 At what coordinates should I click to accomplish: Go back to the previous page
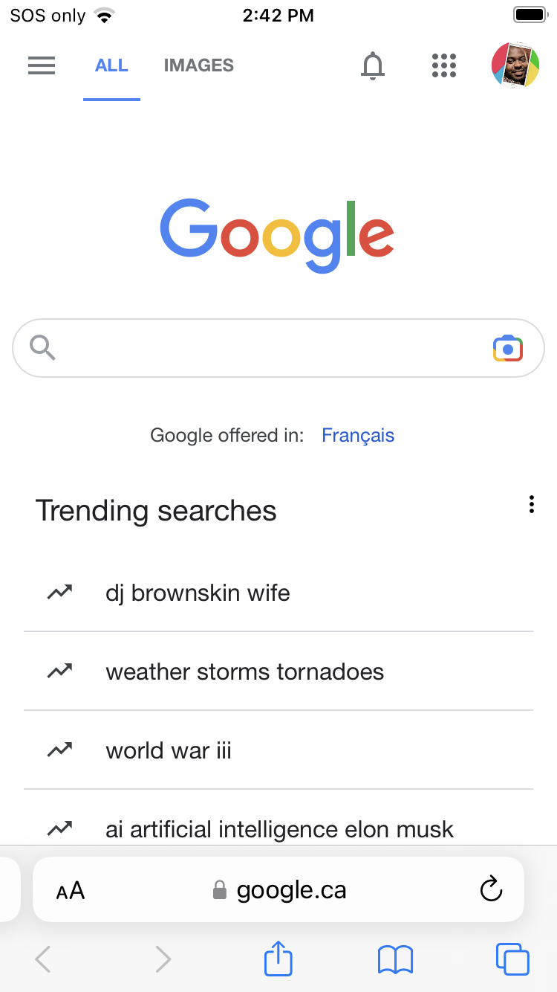point(43,959)
